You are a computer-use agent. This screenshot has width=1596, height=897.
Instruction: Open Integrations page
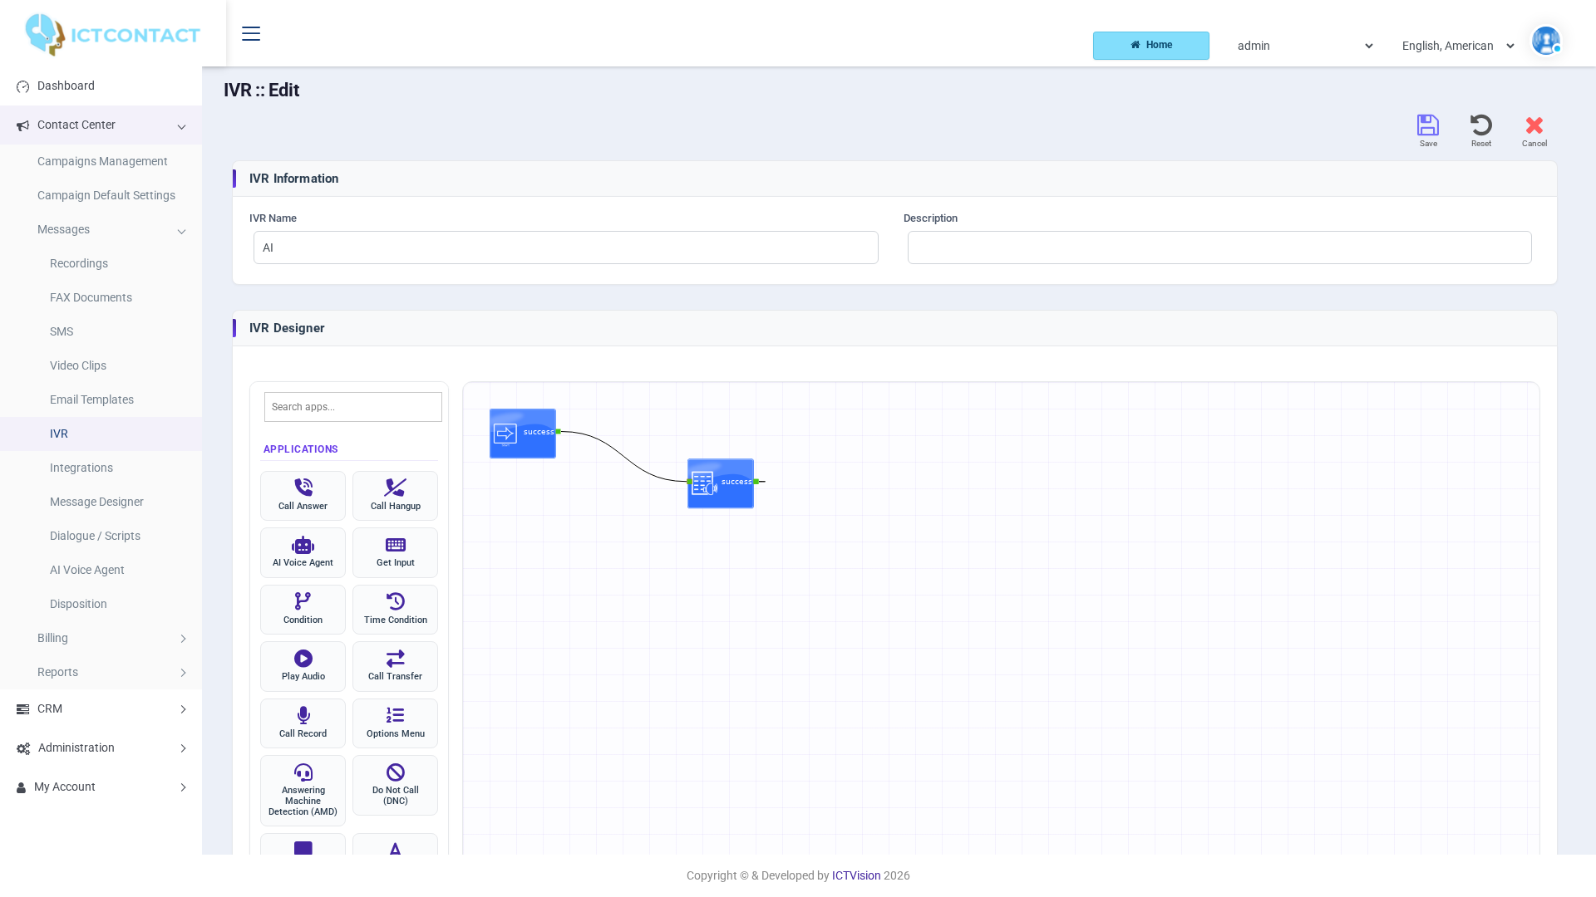coord(101,468)
